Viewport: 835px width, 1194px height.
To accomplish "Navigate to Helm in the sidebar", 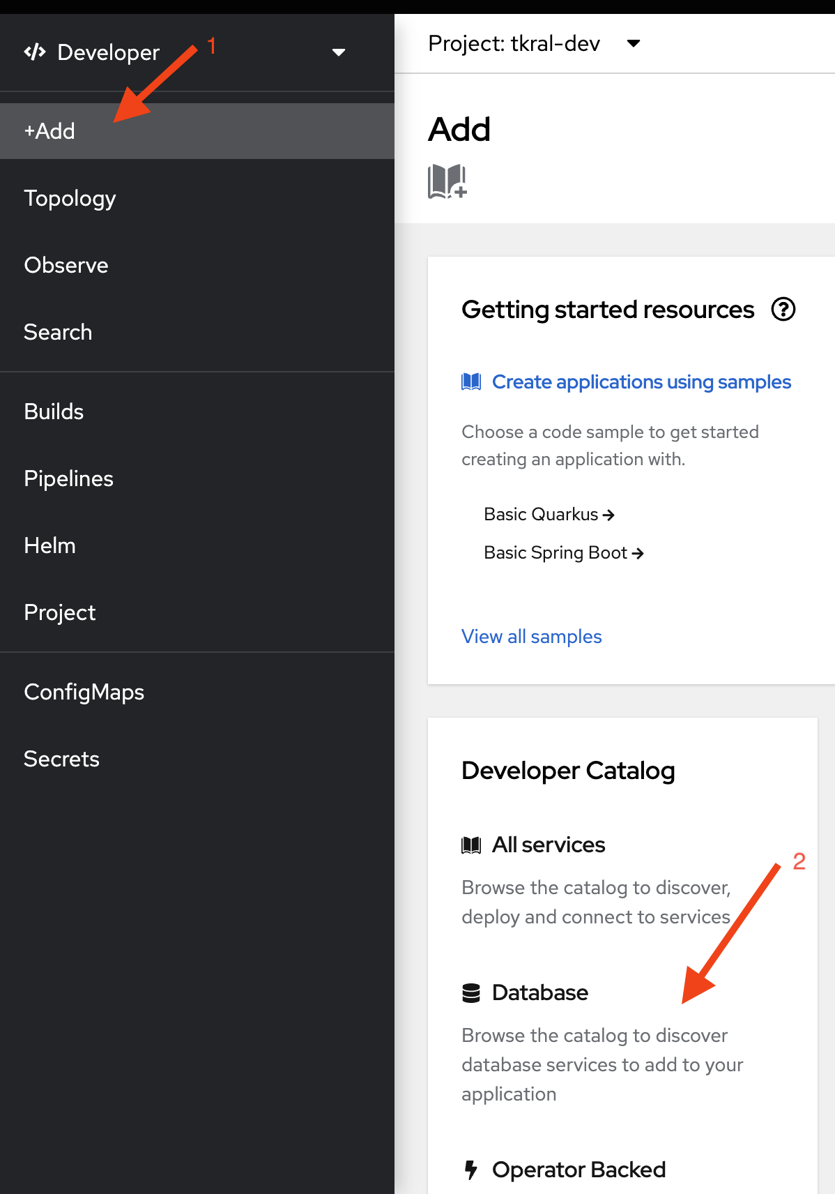I will 49,546.
